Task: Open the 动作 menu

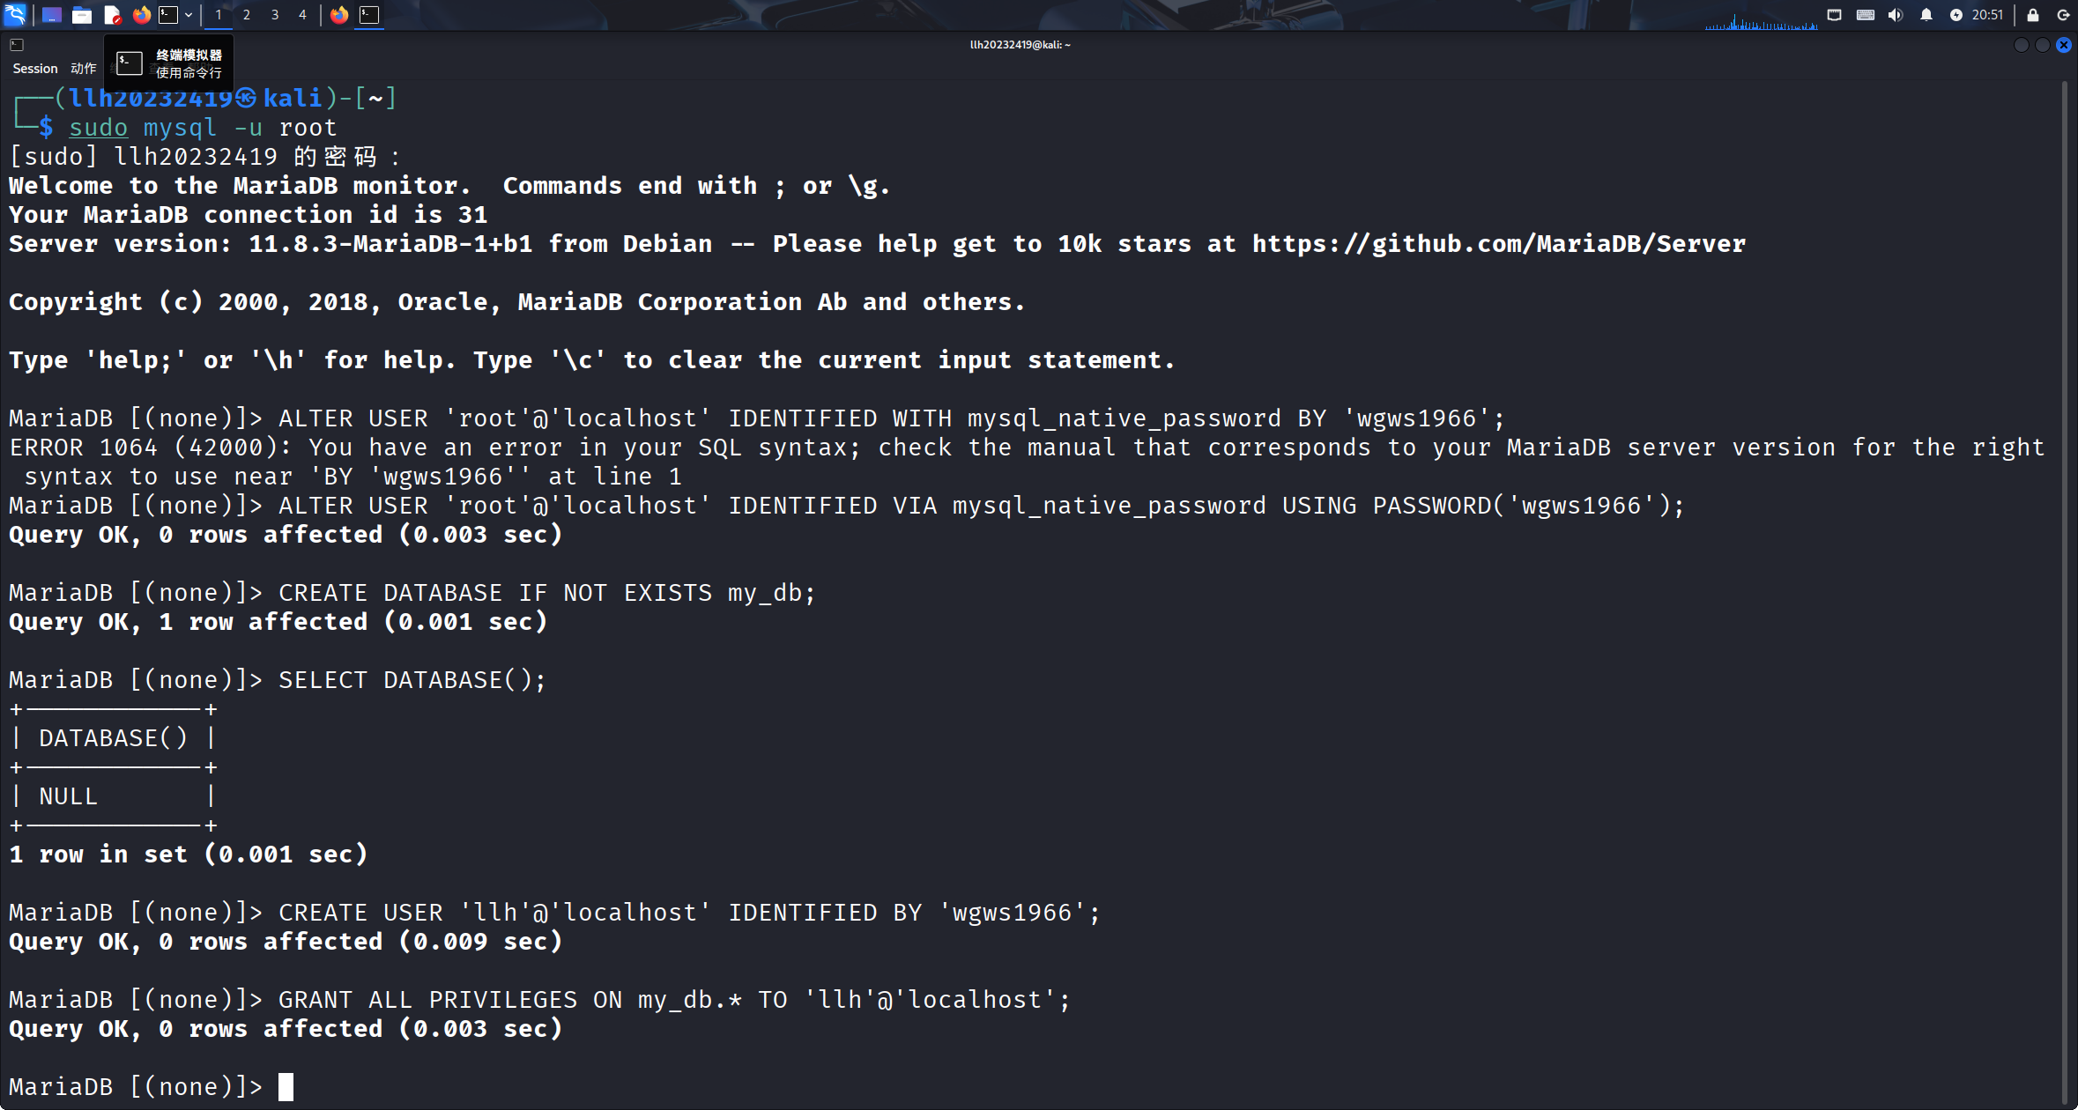Action: point(84,69)
